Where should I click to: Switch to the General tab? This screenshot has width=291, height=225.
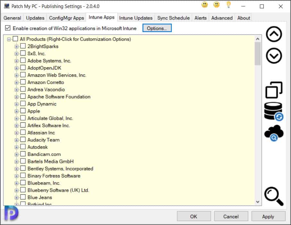click(x=12, y=18)
